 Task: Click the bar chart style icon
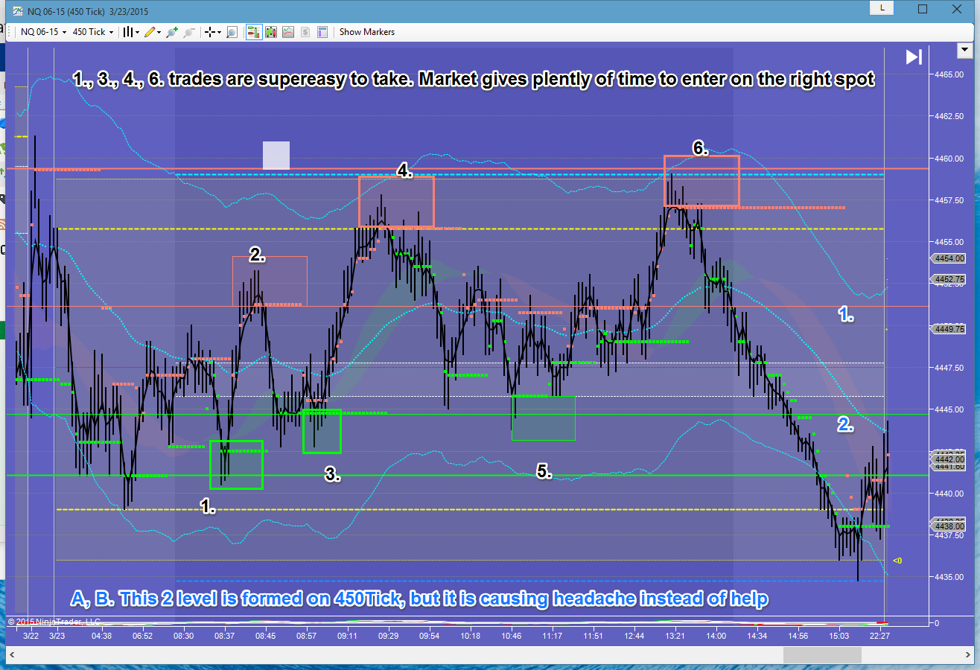[128, 32]
